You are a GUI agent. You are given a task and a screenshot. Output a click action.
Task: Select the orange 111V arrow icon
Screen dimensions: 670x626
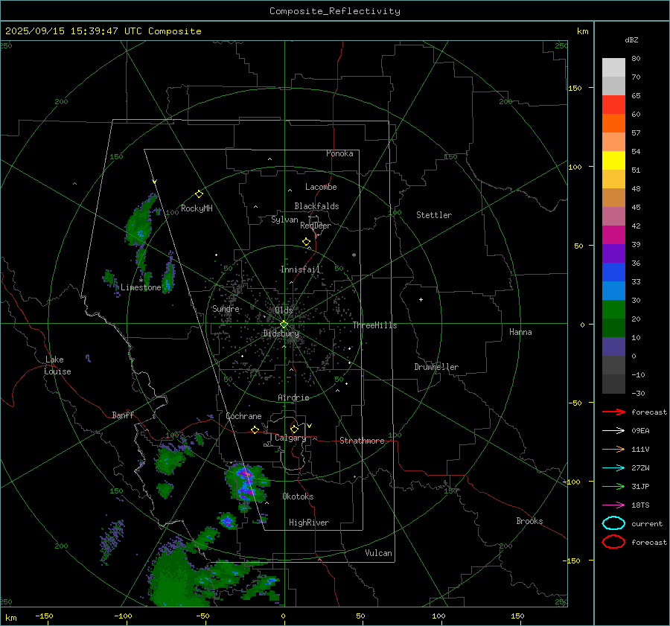(x=613, y=449)
